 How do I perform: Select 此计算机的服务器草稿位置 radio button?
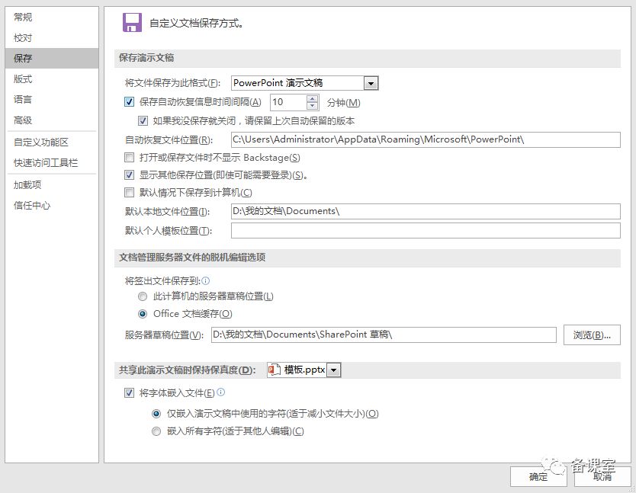[143, 296]
